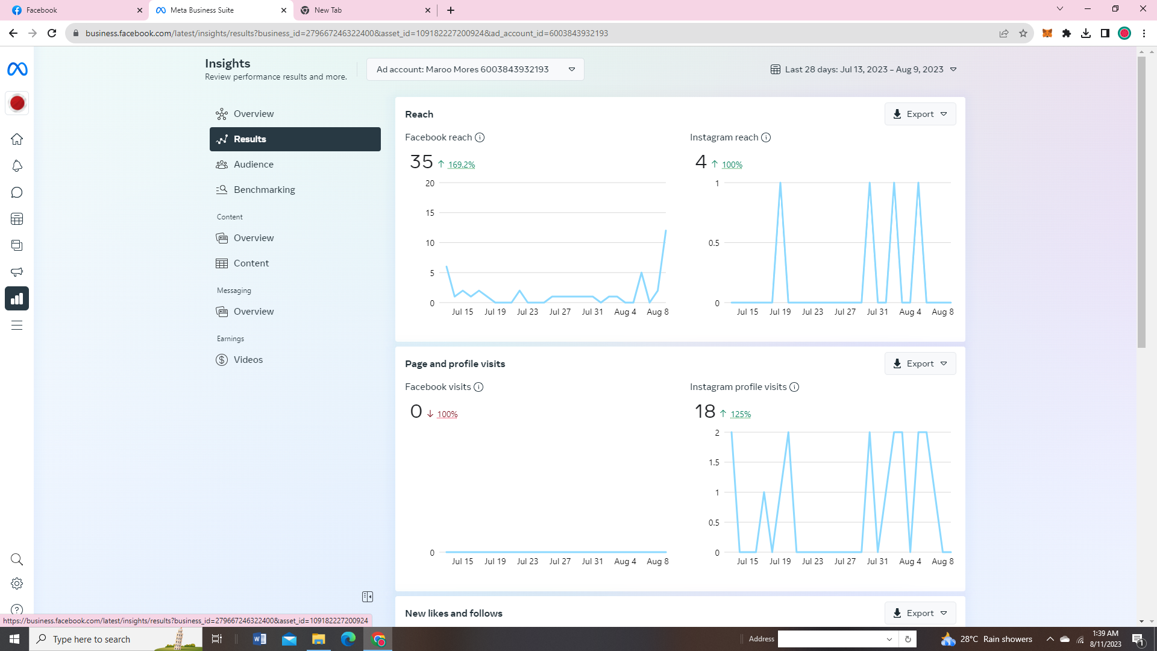
Task: Show Instagram reach info tooltip
Action: [766, 137]
